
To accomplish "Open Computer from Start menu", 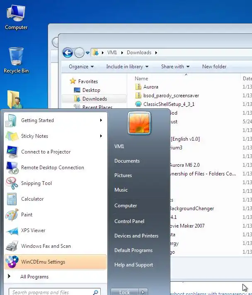I will 126,206.
